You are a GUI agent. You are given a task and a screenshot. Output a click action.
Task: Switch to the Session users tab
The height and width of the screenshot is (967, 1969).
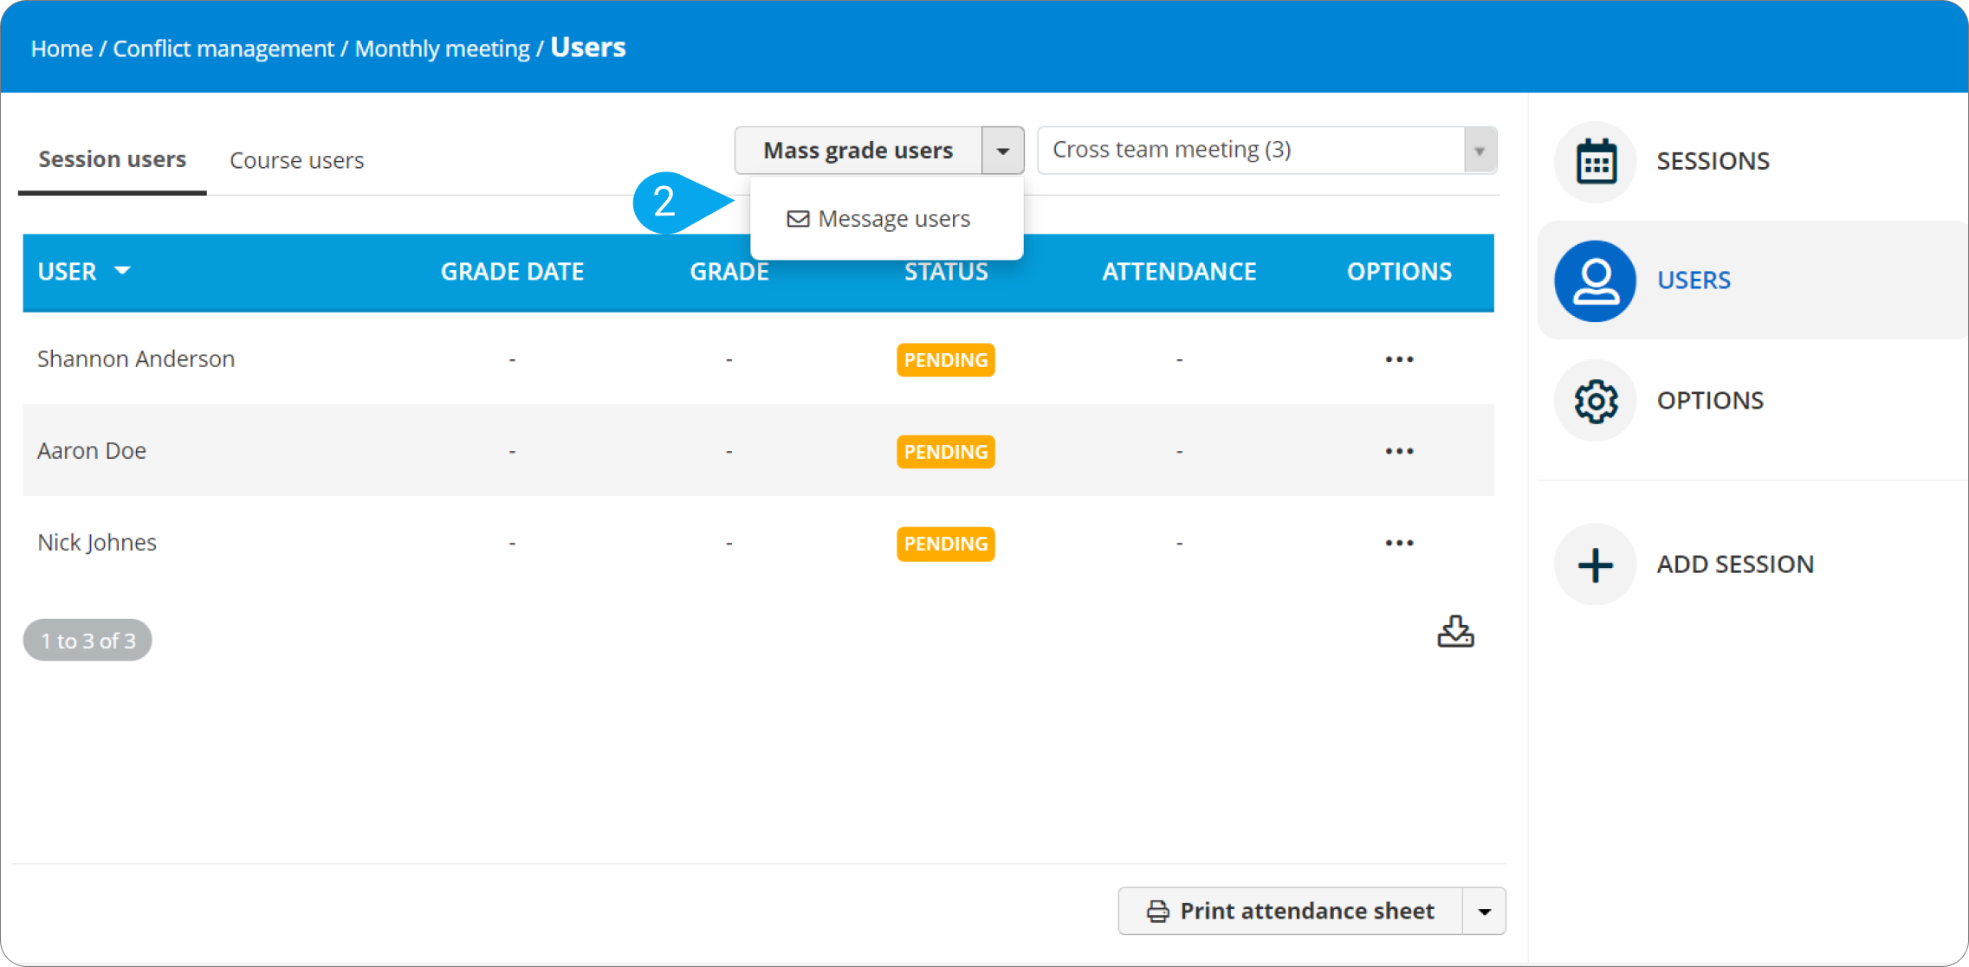point(112,160)
